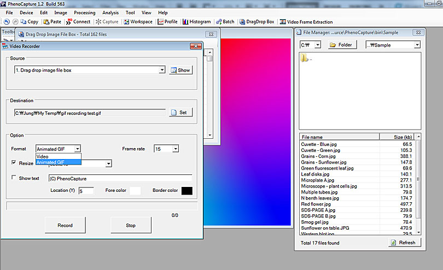Open the Workspace tool
The image size is (443, 270).
(x=138, y=22)
